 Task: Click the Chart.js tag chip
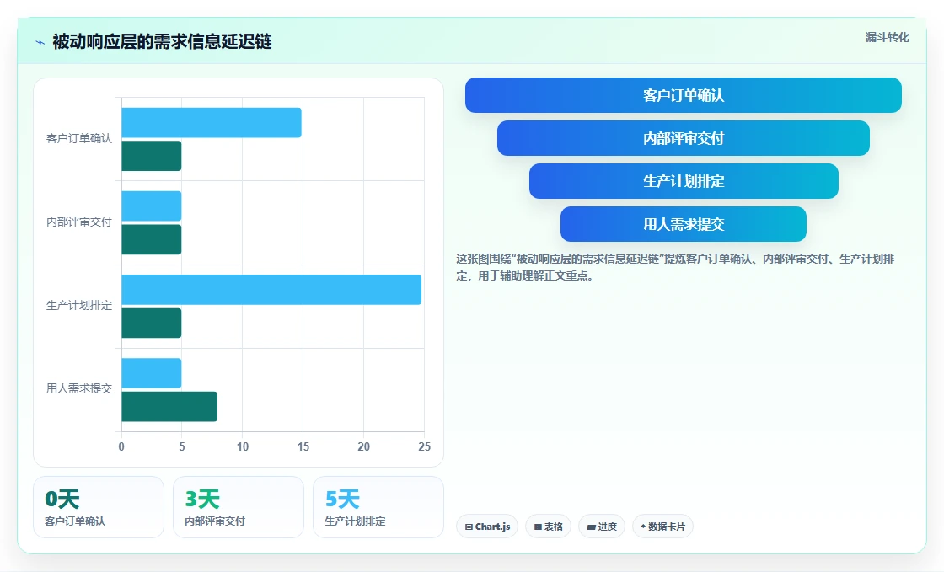click(487, 527)
